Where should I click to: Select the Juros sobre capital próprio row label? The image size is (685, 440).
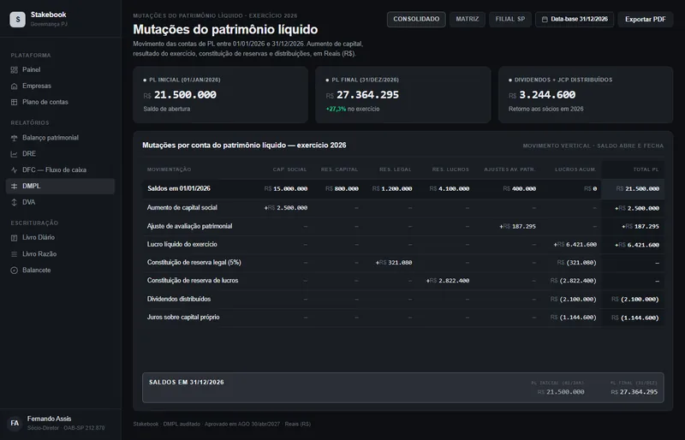click(183, 318)
